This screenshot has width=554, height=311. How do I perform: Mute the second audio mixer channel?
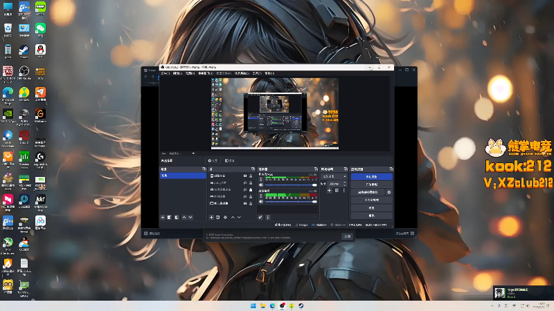coord(261,201)
